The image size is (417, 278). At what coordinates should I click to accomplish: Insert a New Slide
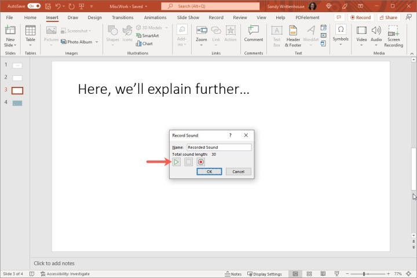[10, 36]
